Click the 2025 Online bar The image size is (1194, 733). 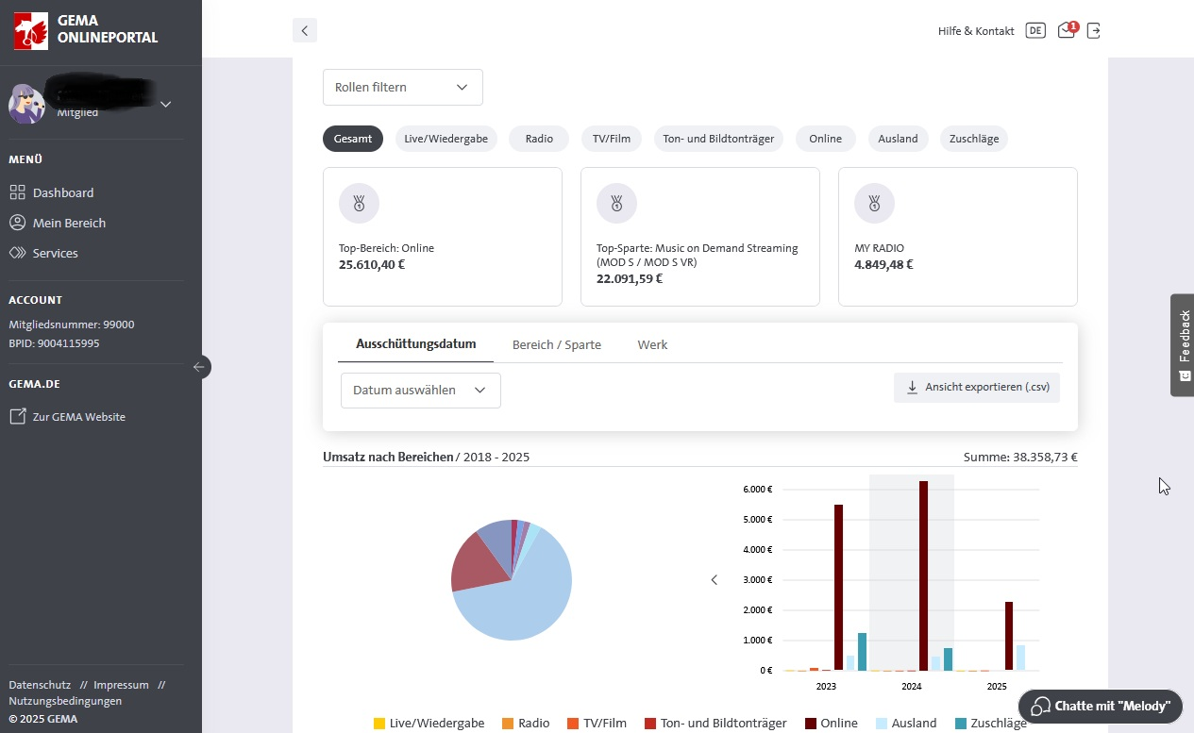pos(1009,636)
